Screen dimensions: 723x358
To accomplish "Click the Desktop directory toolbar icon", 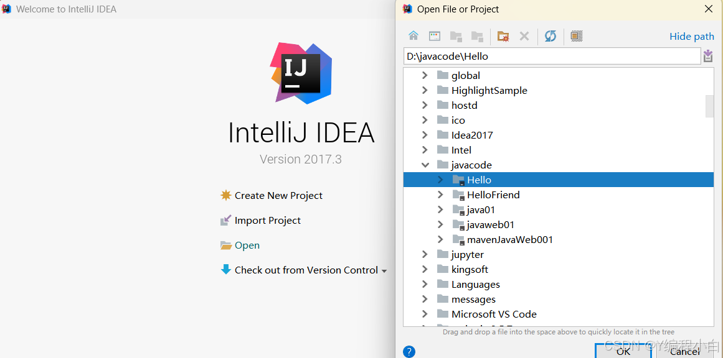I will (x=435, y=36).
